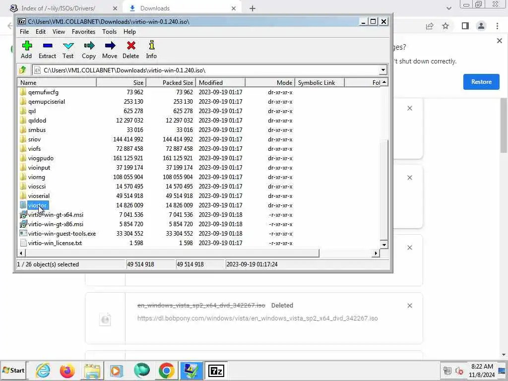
Task: Select the vioserial folder
Action: click(39, 195)
